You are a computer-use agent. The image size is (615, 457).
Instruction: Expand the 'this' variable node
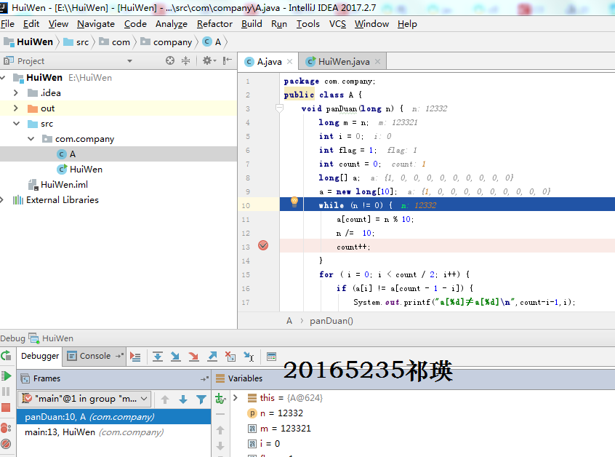click(236, 398)
